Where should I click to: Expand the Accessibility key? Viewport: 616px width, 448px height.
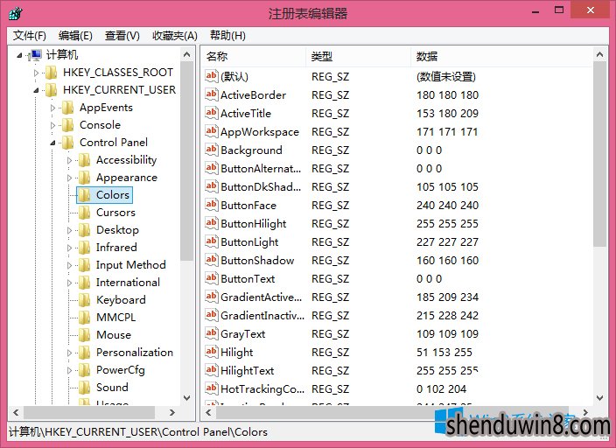[x=69, y=160]
